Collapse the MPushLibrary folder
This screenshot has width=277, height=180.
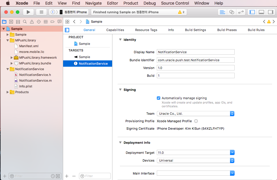click(x=7, y=40)
